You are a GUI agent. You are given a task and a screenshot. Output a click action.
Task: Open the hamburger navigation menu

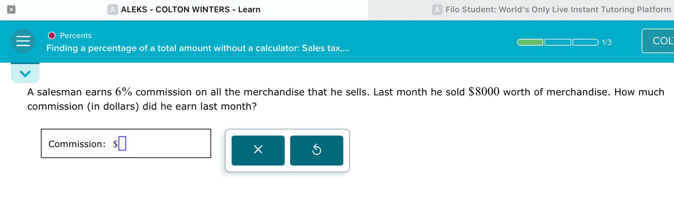[23, 41]
